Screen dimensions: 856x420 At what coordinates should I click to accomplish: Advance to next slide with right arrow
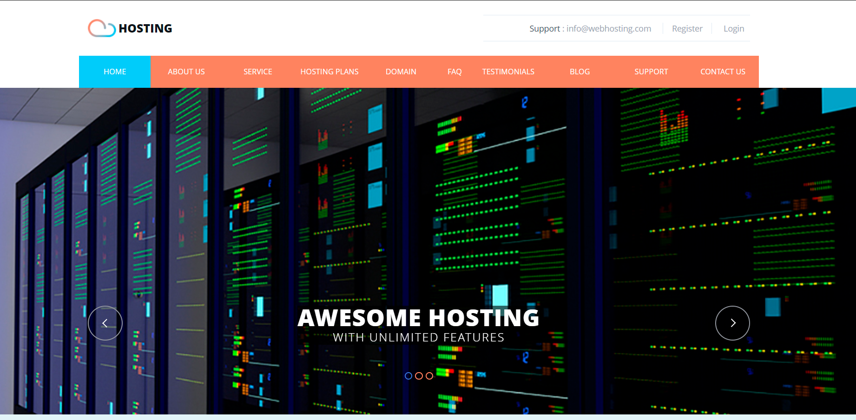pyautogui.click(x=732, y=323)
